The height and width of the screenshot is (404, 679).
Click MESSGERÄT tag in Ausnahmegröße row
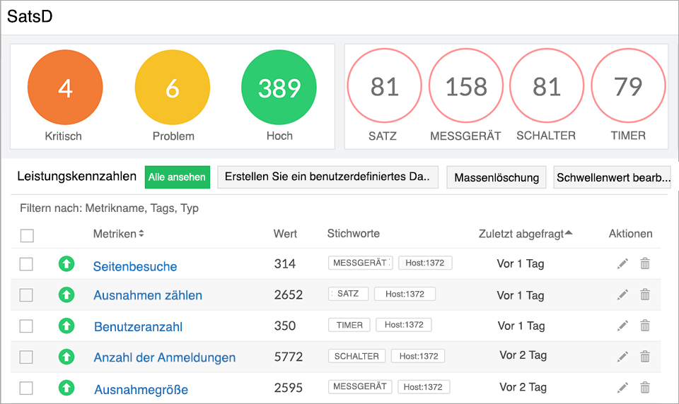(360, 387)
